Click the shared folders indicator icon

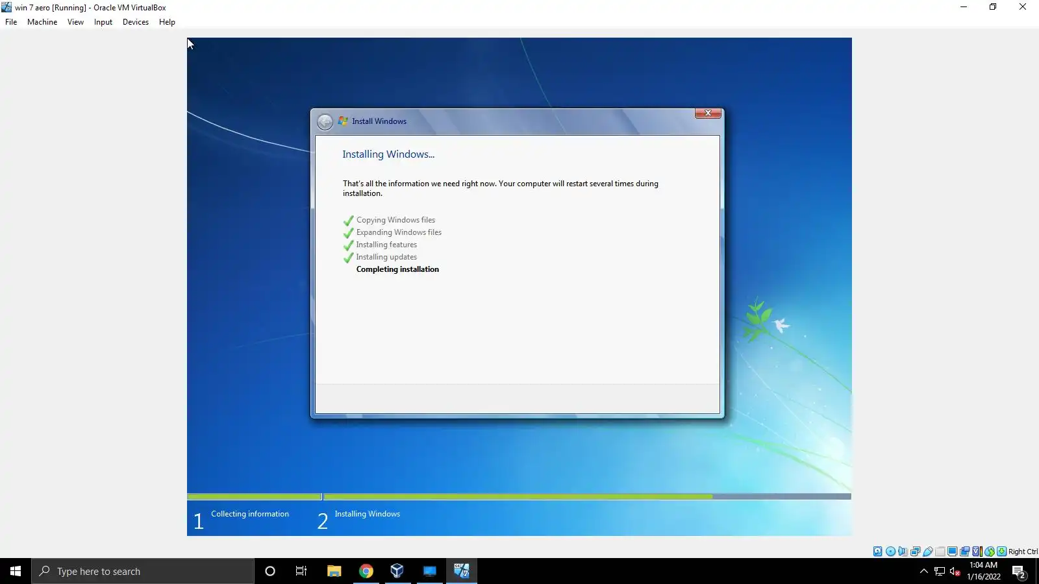940,552
